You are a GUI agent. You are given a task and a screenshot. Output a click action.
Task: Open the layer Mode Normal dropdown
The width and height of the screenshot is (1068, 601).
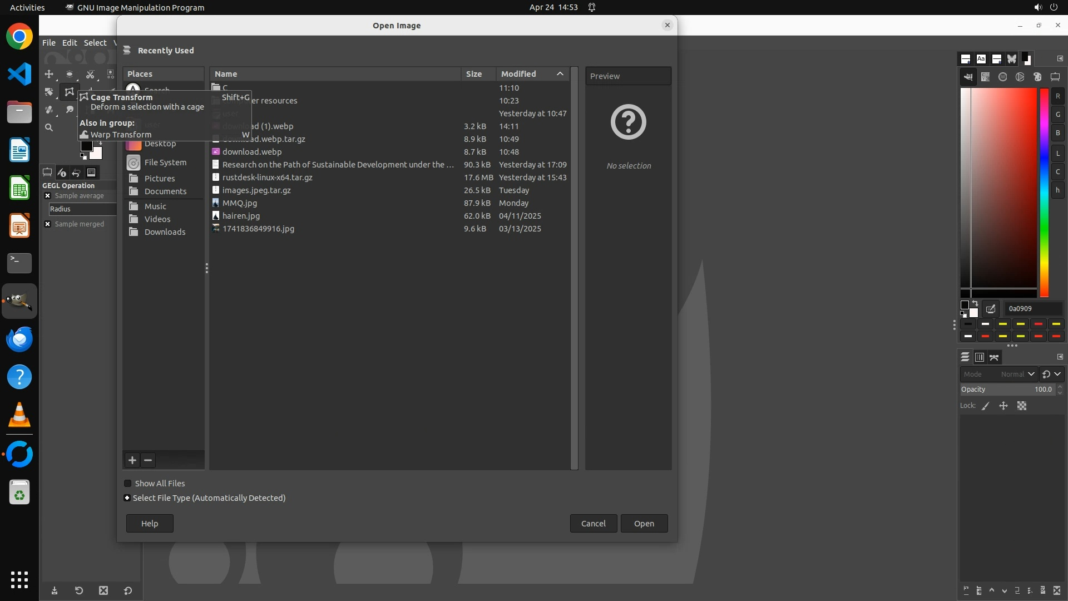998,375
